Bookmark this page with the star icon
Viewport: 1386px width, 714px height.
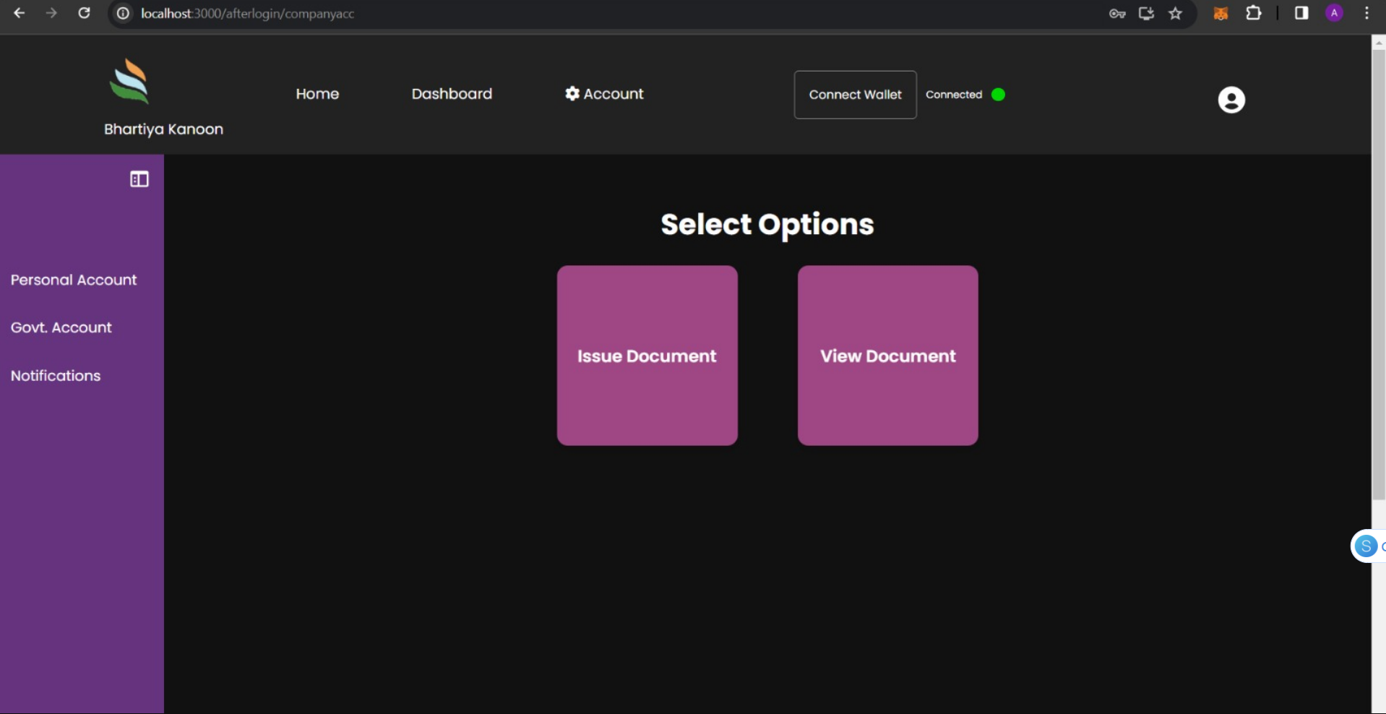point(1176,13)
